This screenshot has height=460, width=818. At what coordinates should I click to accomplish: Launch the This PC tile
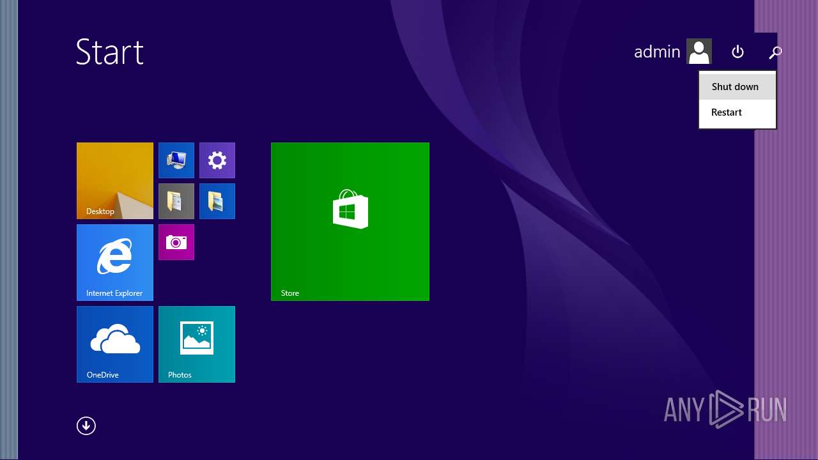tap(176, 160)
